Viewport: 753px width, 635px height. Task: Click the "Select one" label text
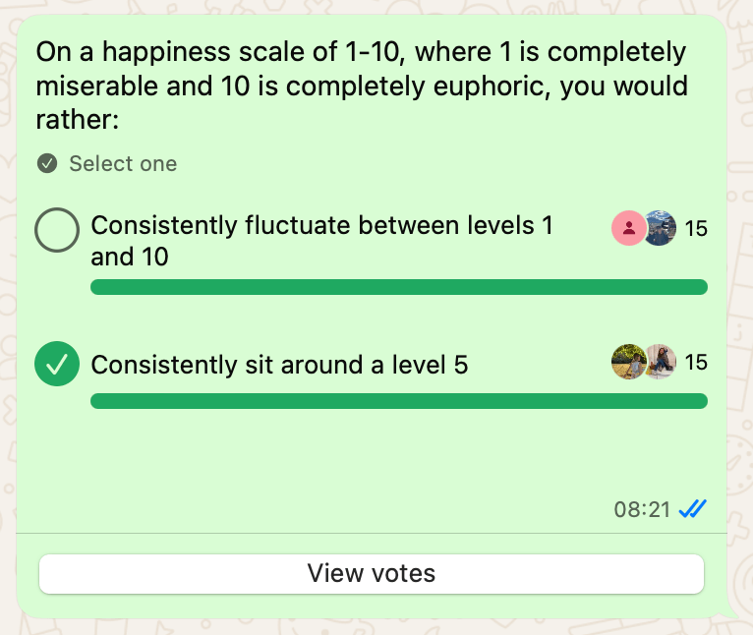point(123,163)
